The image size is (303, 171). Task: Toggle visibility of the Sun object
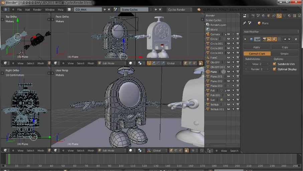click(229, 100)
